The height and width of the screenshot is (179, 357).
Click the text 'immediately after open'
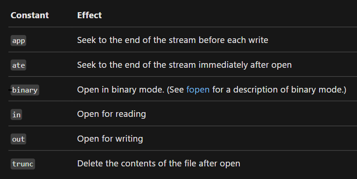click(x=245, y=65)
